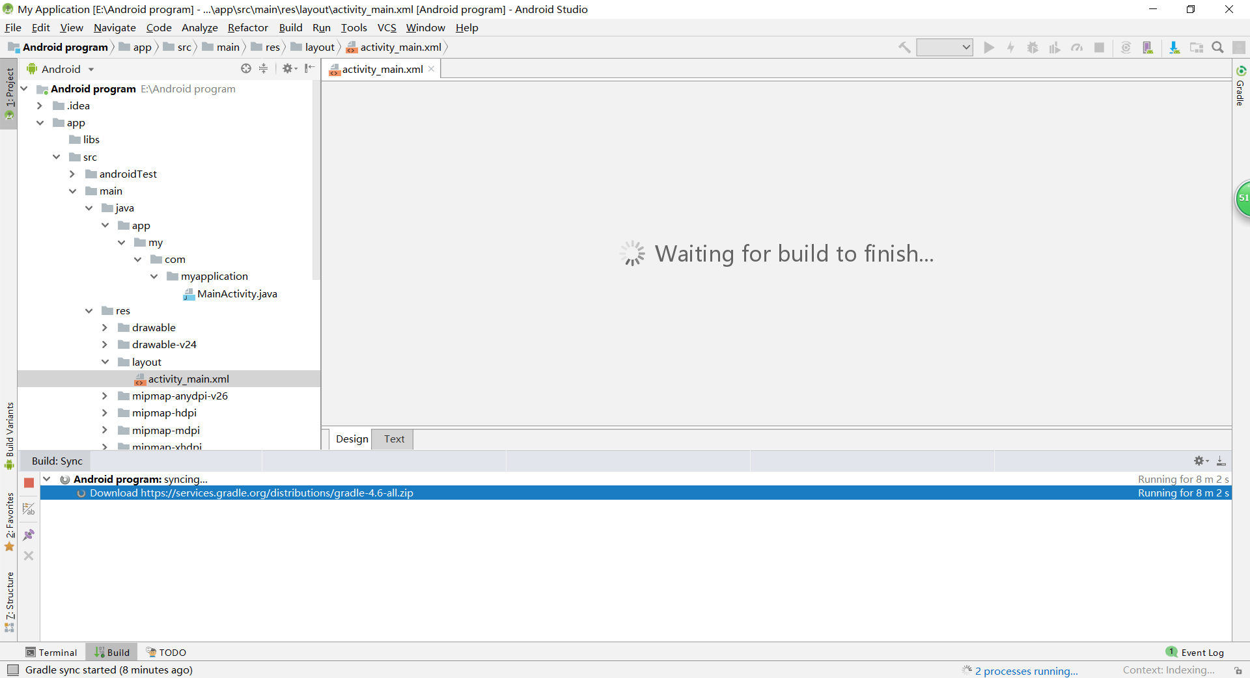
Task: Click the green 51 badge at right edge
Action: (x=1243, y=198)
